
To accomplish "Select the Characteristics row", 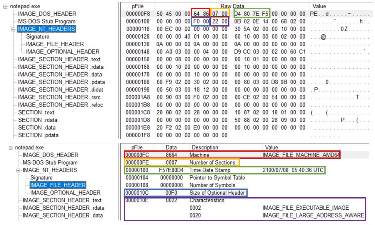I will [245, 201].
